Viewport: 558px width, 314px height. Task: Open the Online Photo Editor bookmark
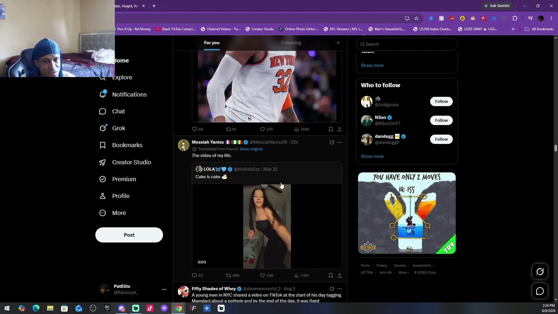pyautogui.click(x=299, y=29)
